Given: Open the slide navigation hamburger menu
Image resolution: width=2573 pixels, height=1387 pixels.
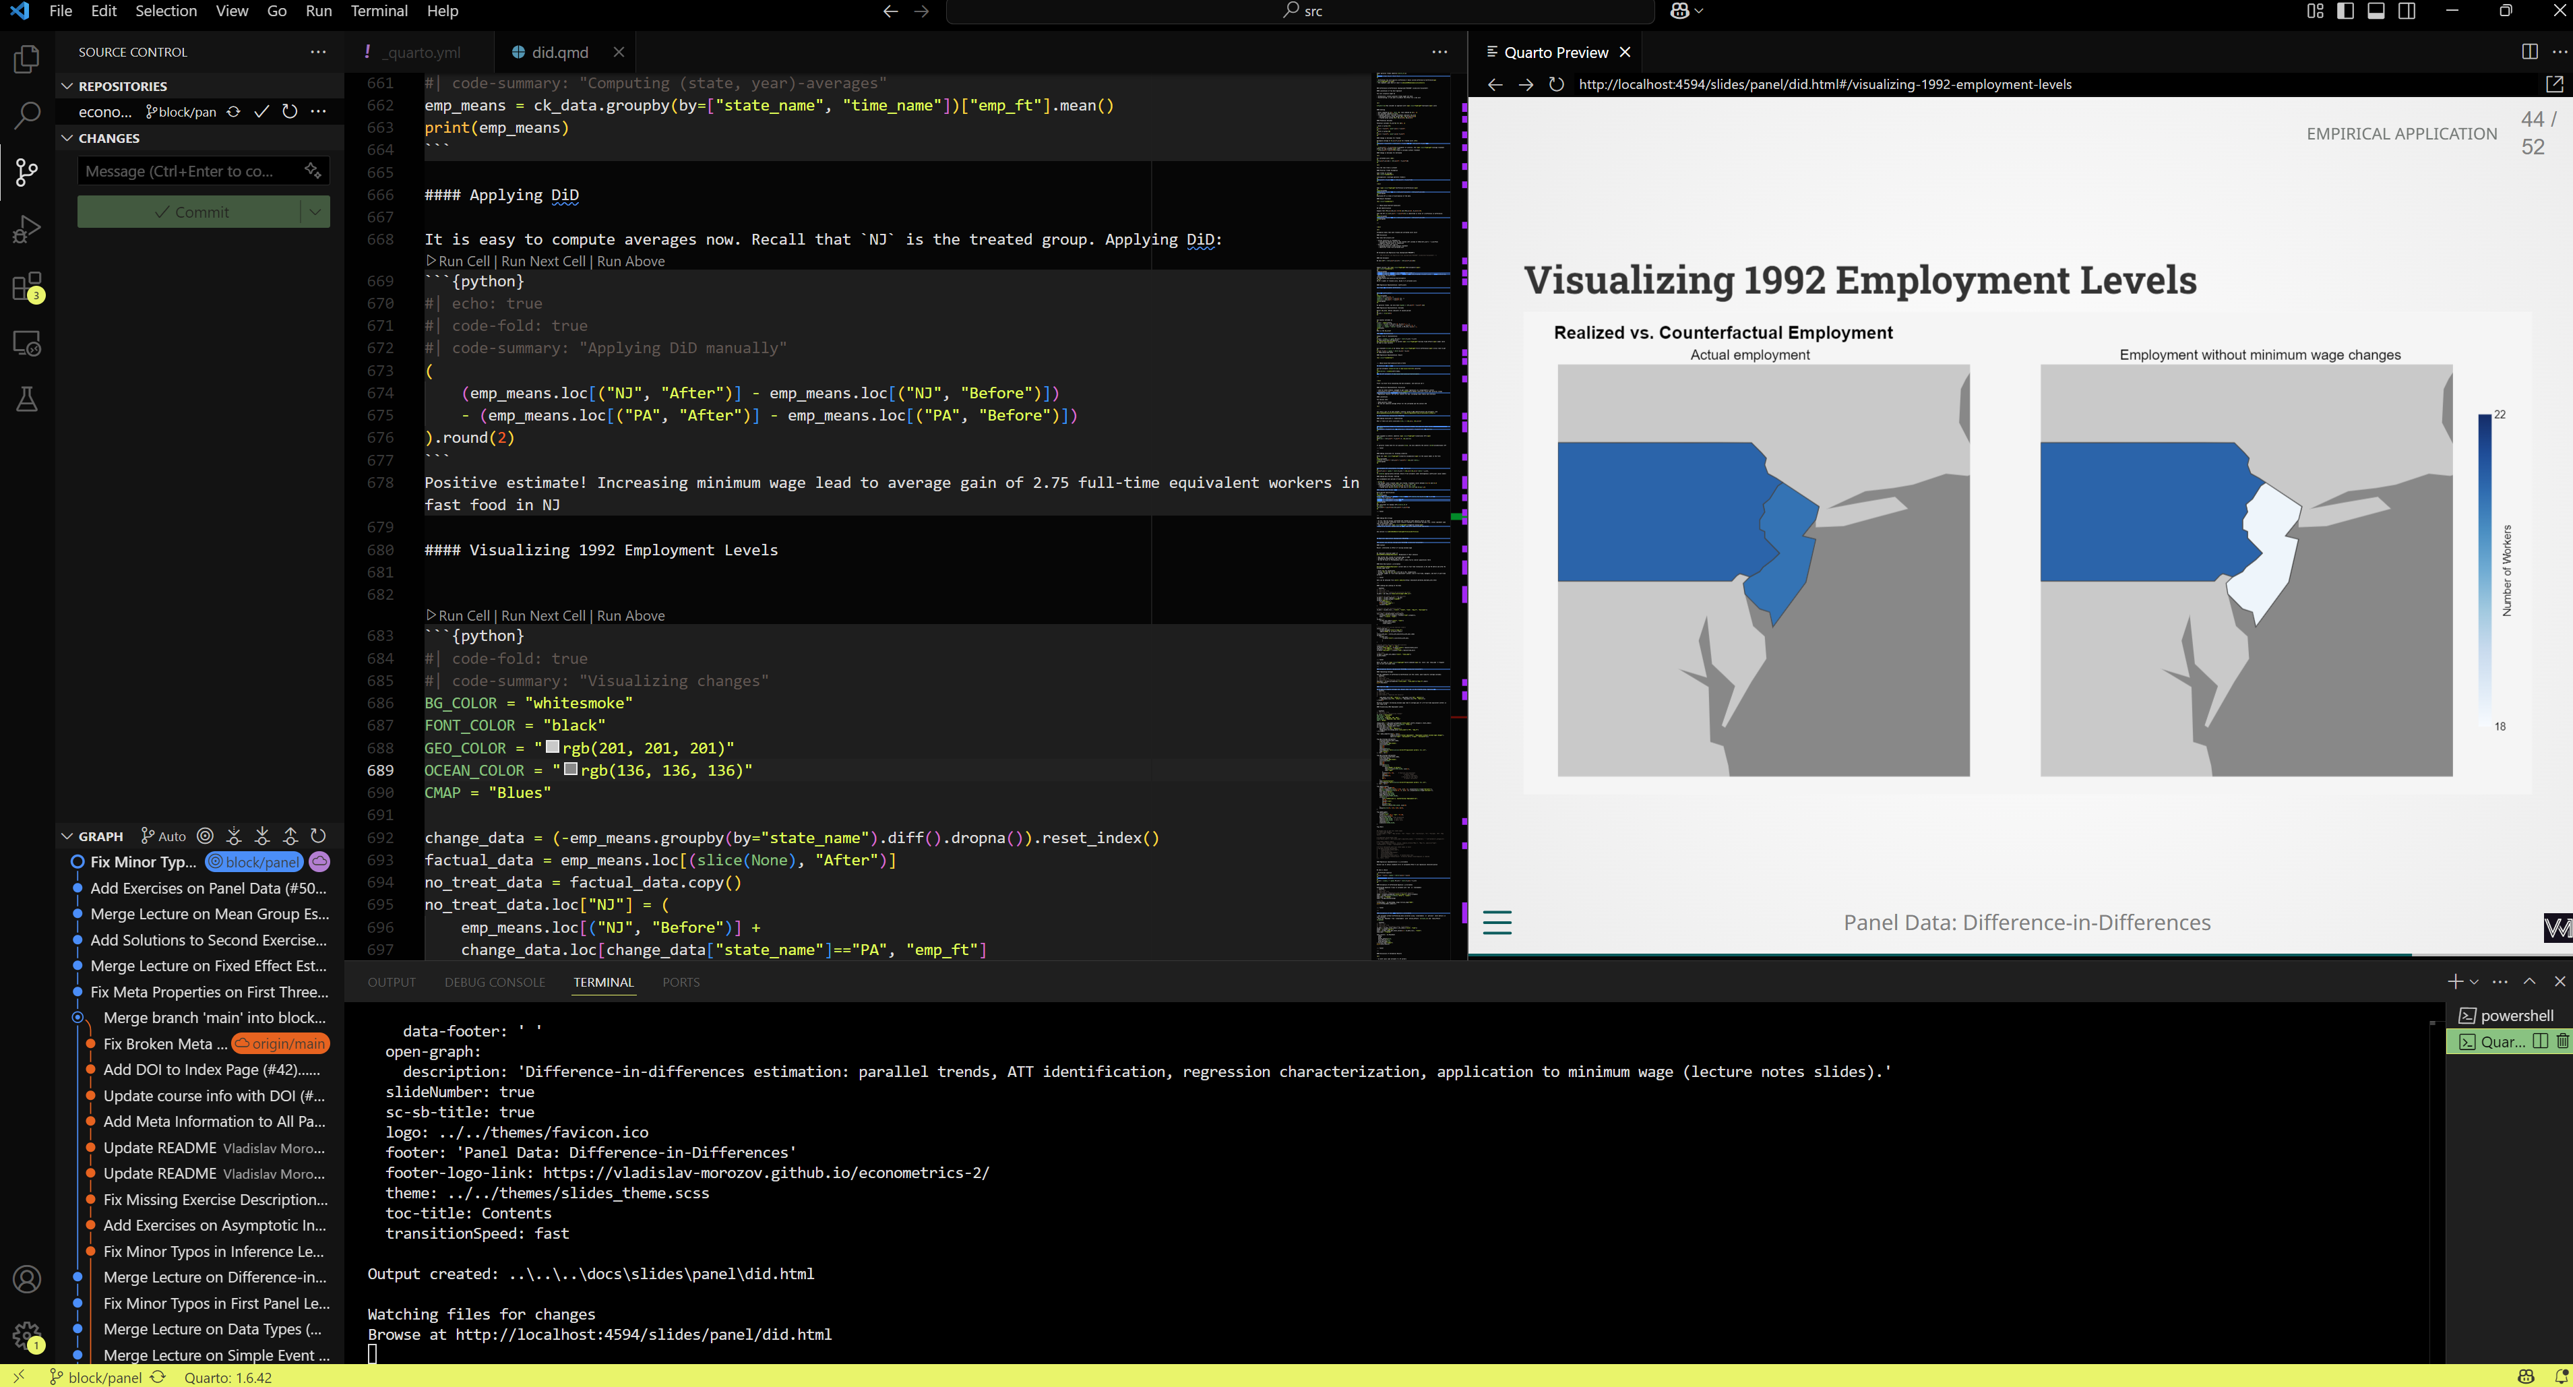Looking at the screenshot, I should pos(1497,923).
